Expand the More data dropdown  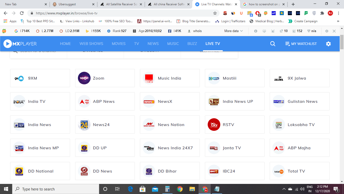pyautogui.click(x=233, y=31)
